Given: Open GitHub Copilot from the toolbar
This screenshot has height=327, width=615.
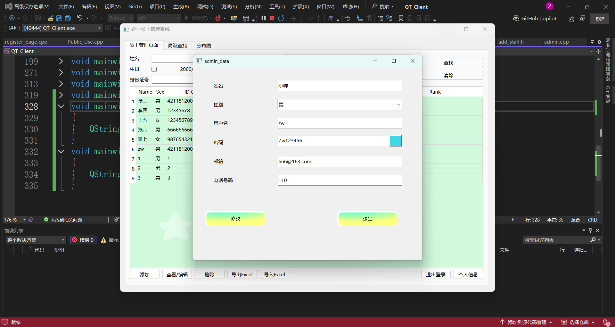Looking at the screenshot, I should (535, 18).
